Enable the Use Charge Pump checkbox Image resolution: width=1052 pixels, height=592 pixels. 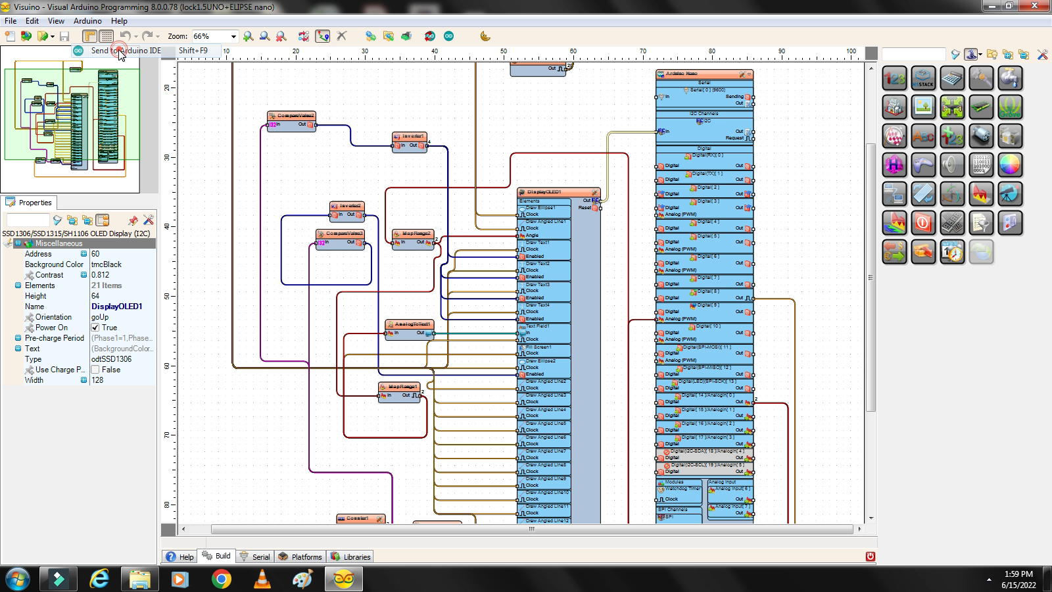pyautogui.click(x=95, y=370)
